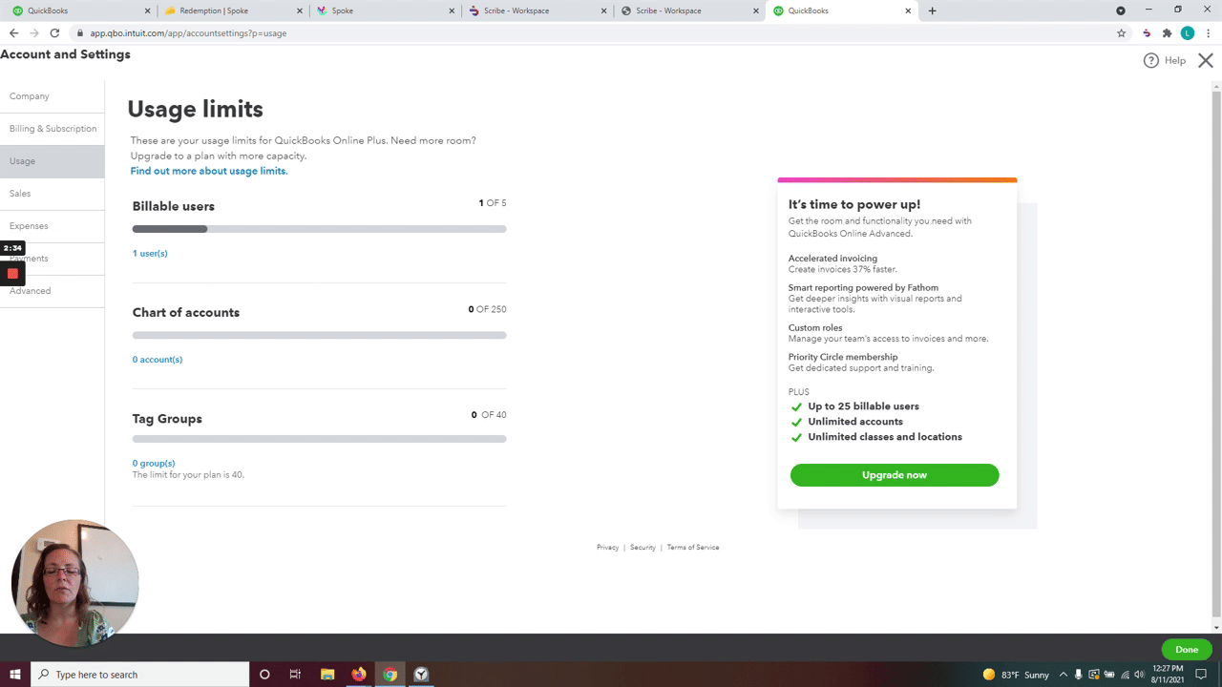Switch to the Sales settings tab

coord(20,194)
